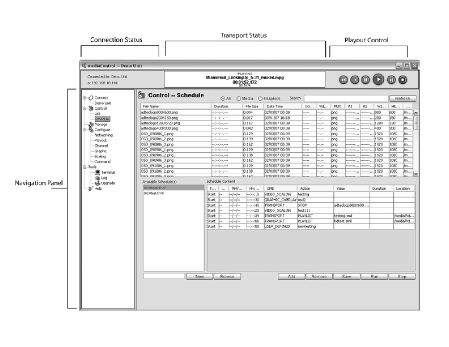The image size is (449, 347).
Task: Pause playout with the pause button
Action: coord(365,80)
